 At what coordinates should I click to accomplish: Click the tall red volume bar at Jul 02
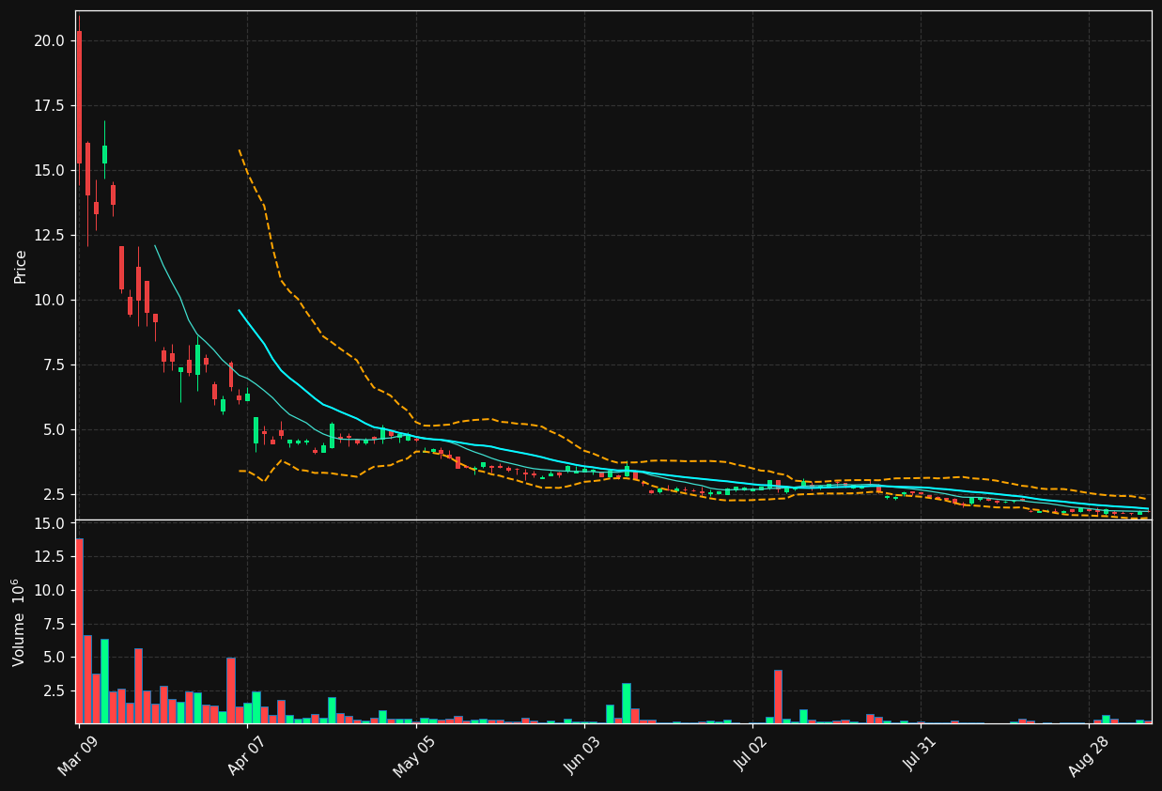point(778,696)
